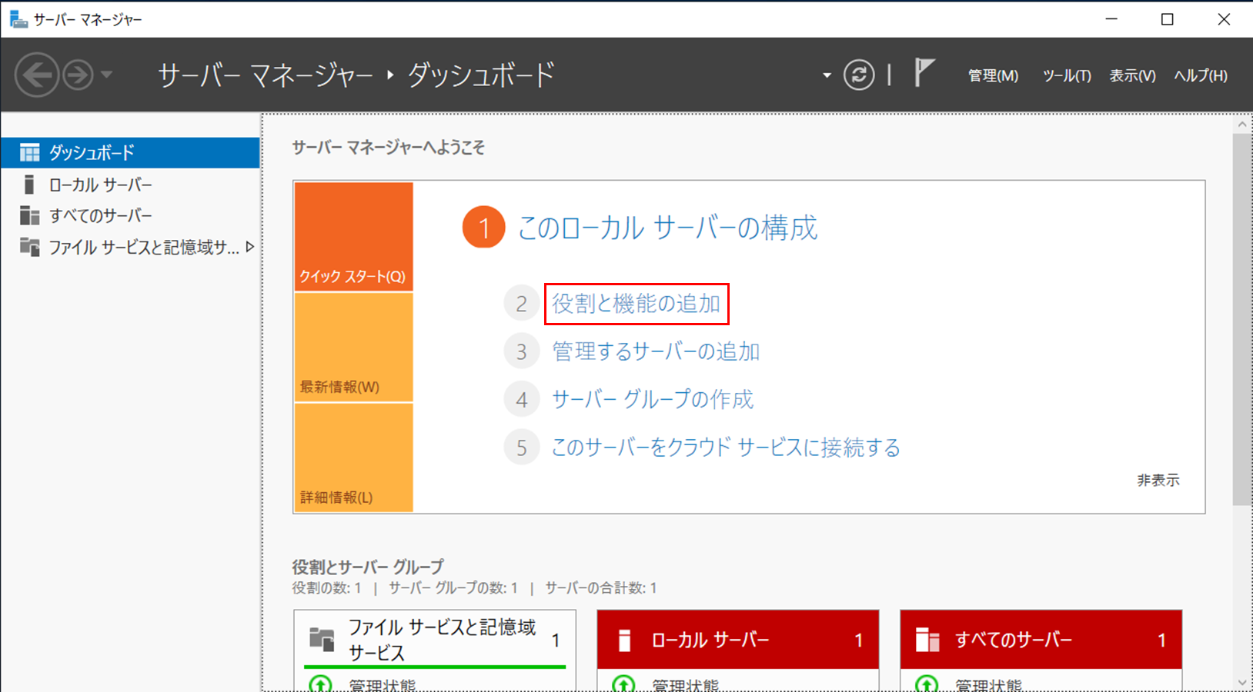
Task: Expand the ファイル サービス sidebar arrow
Action: coord(249,247)
